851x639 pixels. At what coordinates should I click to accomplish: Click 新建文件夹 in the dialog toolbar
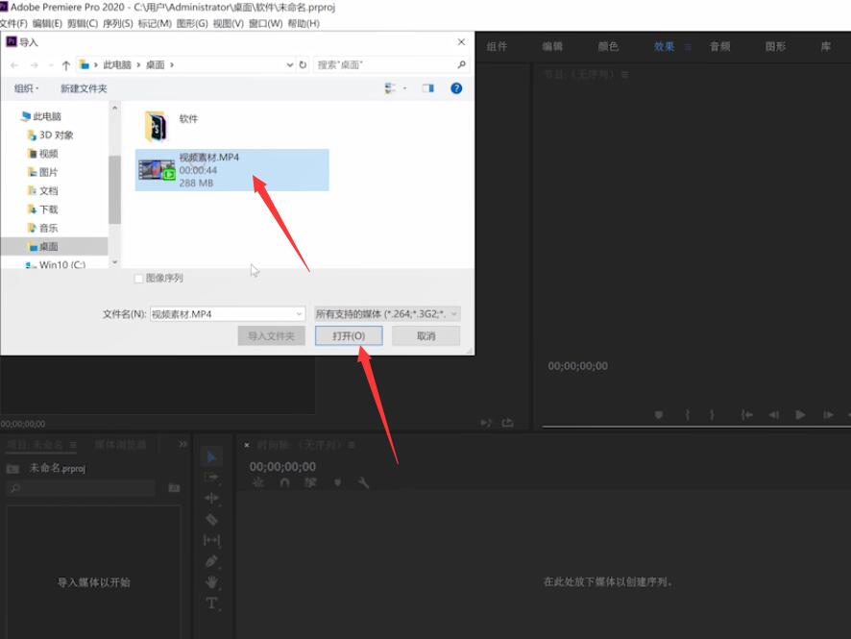point(84,88)
